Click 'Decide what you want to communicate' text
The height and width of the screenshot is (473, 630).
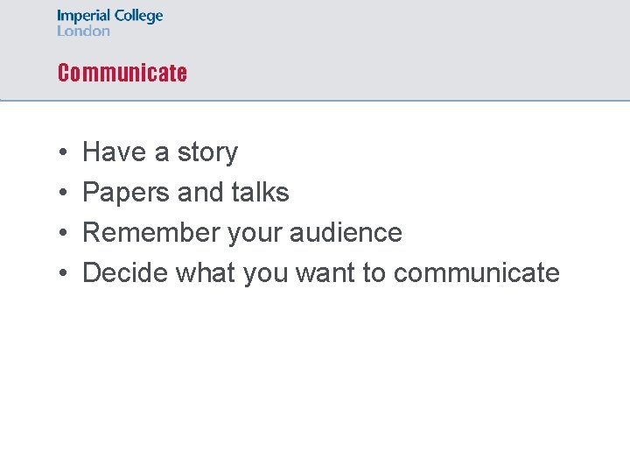click(x=320, y=273)
